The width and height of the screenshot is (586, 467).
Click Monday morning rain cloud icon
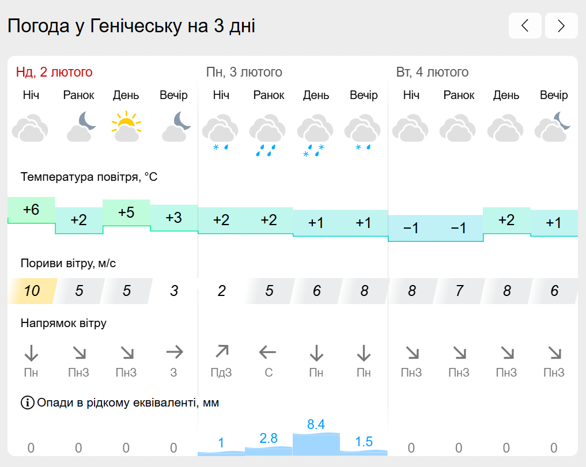pyautogui.click(x=267, y=135)
